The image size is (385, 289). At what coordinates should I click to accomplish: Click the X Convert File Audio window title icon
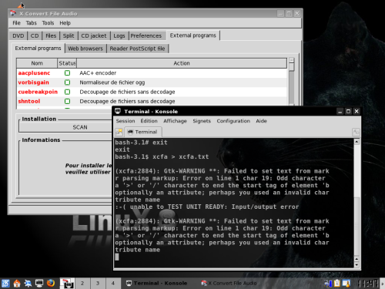click(x=13, y=13)
